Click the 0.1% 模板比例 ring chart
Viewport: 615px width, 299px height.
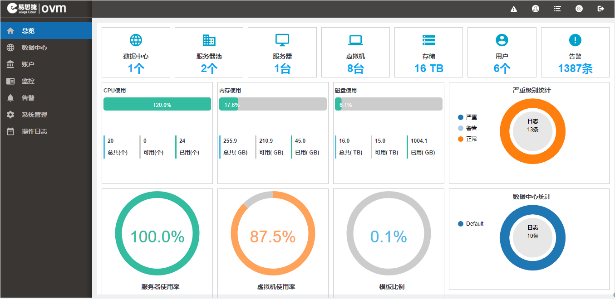389,233
